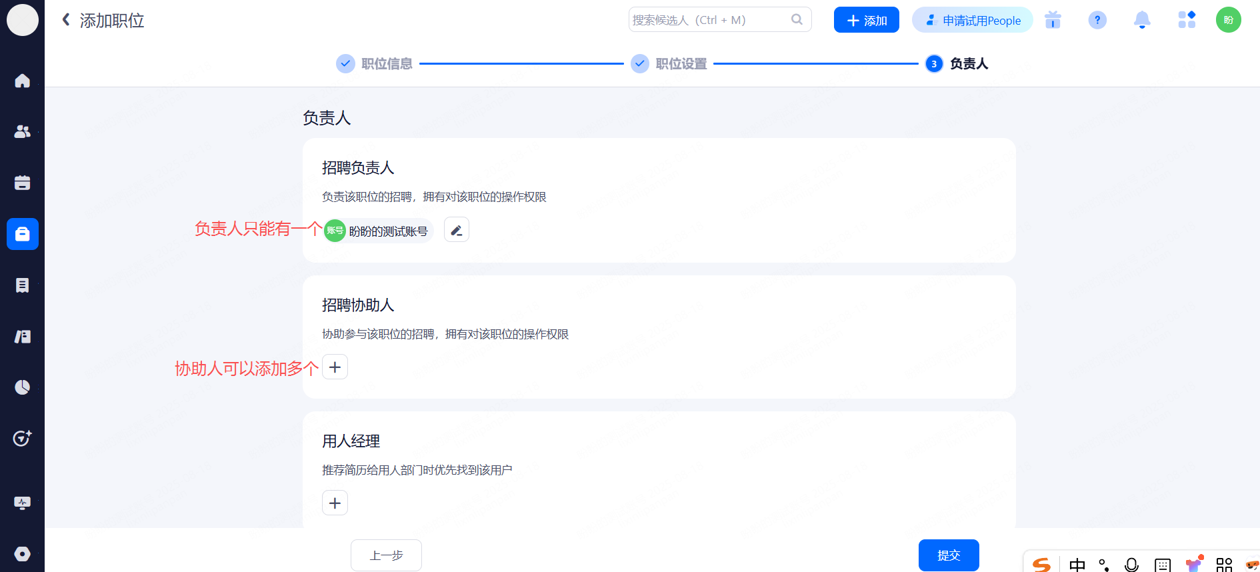Screen dimensions: 1260x572
Task: Add a 招聘协助人 with plus button
Action: coord(335,367)
